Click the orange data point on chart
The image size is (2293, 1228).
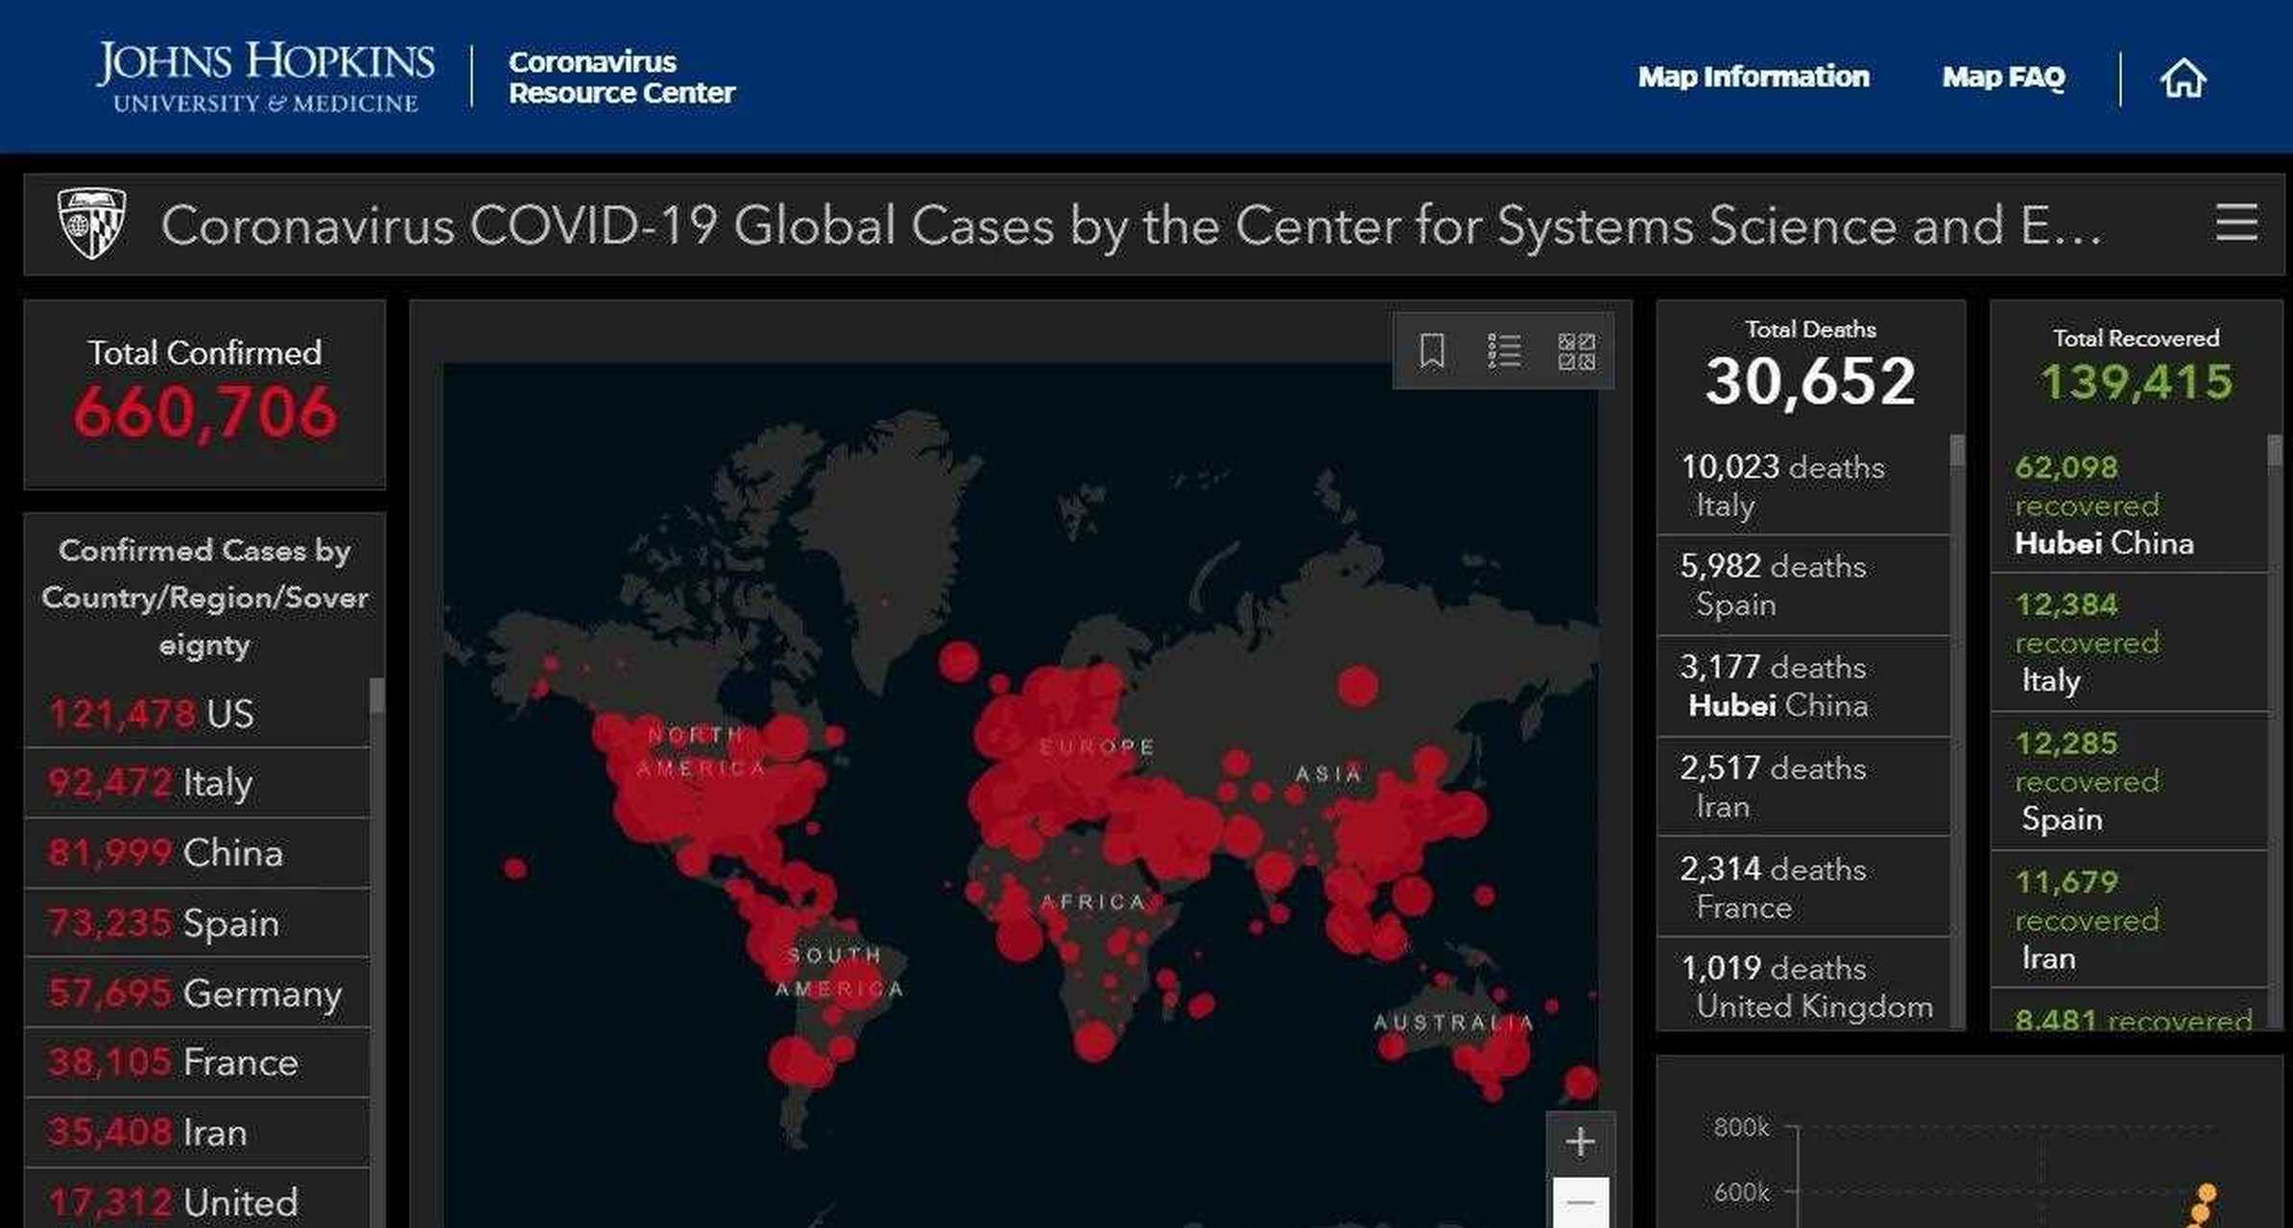tap(2207, 1193)
